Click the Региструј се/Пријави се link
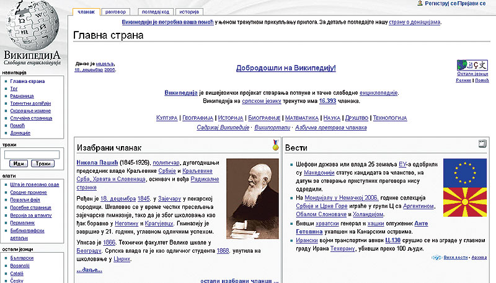The height and width of the screenshot is (283, 496). point(455,4)
